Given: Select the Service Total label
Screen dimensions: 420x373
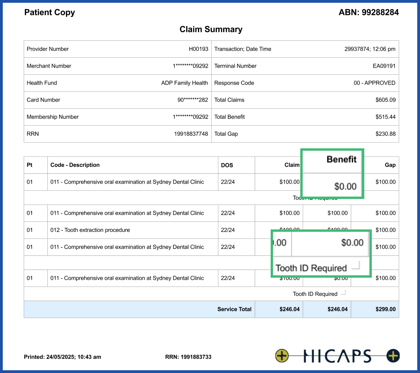Looking at the screenshot, I should point(234,309).
